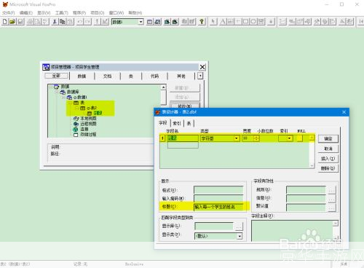
Task: Click the Print toolbar icon
Action: [x=30, y=22]
